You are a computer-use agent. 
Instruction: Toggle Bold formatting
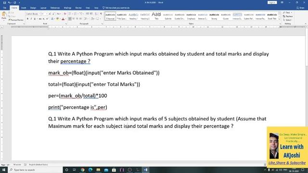coord(27,19)
